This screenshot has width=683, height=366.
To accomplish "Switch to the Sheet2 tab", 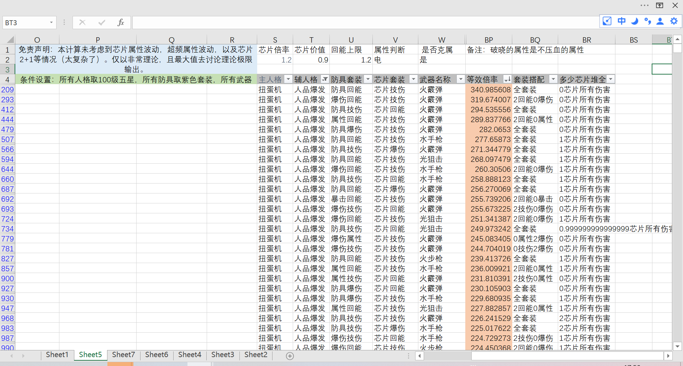I will [x=256, y=355].
